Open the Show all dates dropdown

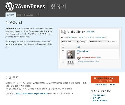point(99,42)
